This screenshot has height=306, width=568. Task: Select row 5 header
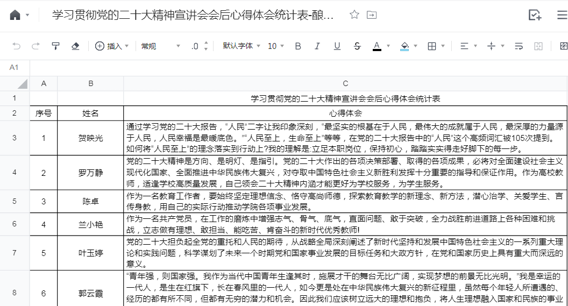(x=15, y=201)
